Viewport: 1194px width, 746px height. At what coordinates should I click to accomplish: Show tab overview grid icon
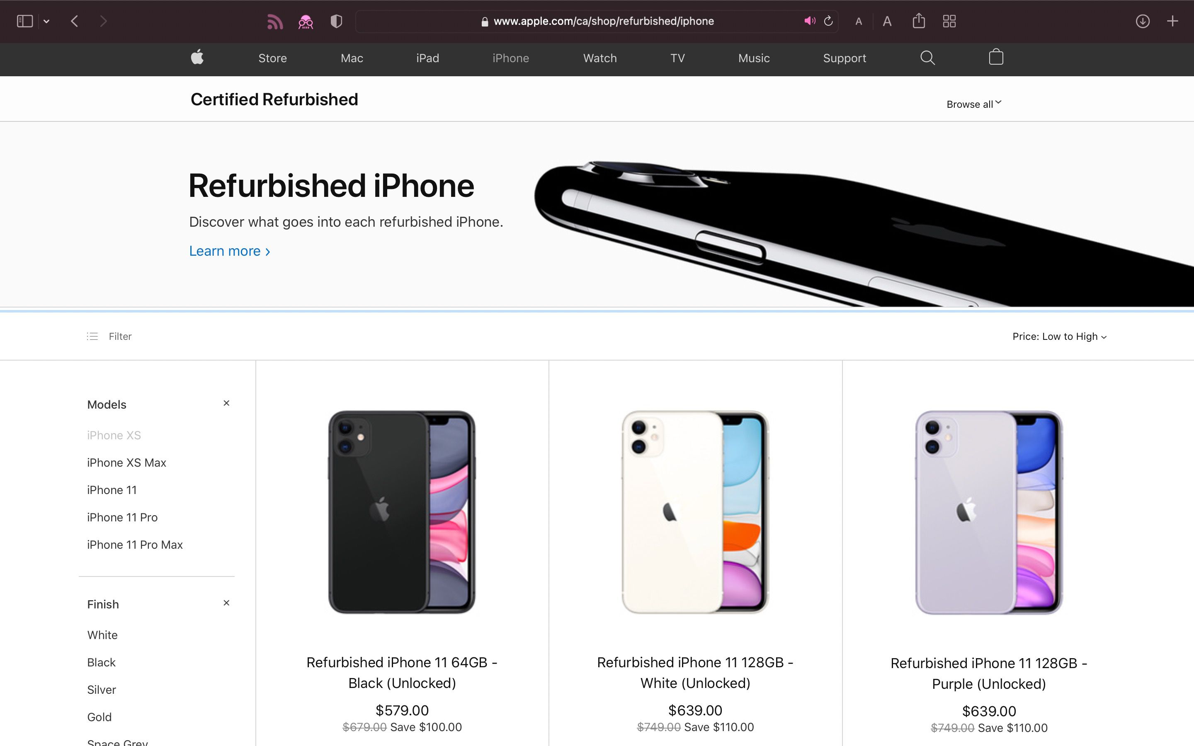[x=949, y=21]
